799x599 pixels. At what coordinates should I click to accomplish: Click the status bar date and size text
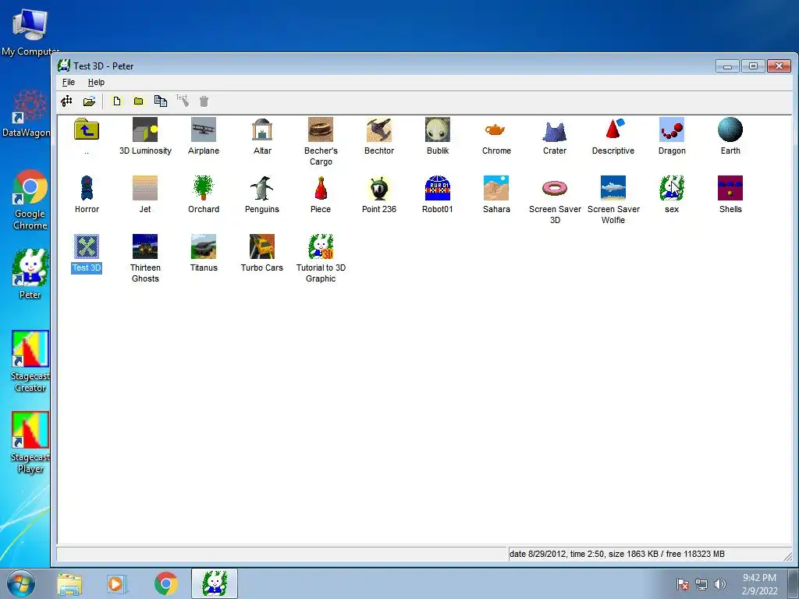click(x=616, y=554)
